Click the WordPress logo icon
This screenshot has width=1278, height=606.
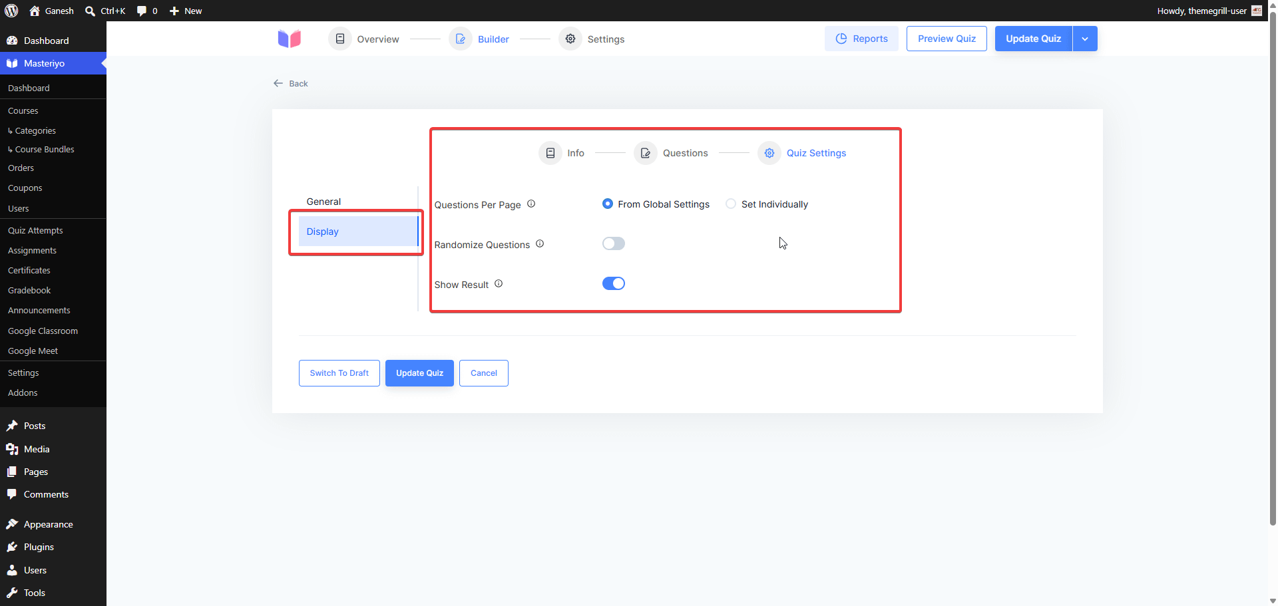click(11, 11)
